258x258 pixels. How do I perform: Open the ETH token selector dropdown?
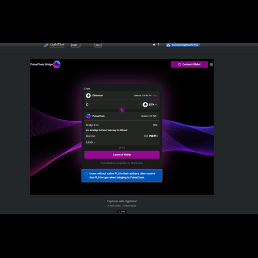click(x=153, y=105)
